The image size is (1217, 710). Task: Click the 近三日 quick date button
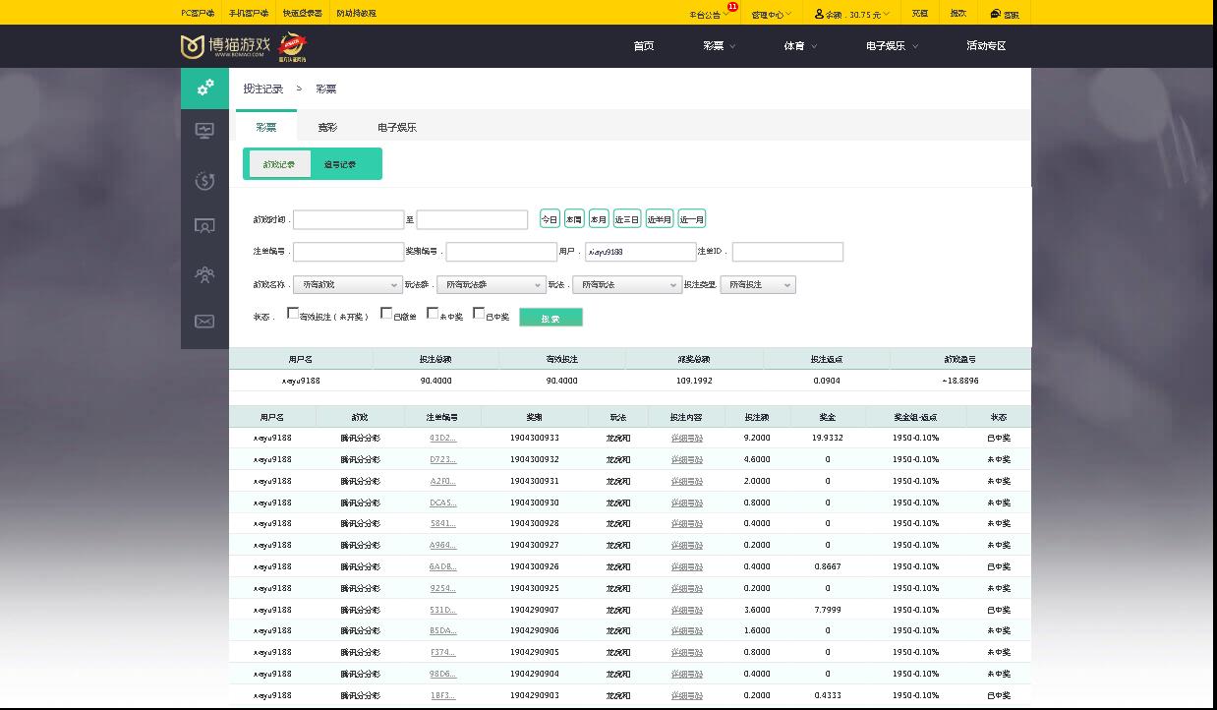(x=627, y=219)
